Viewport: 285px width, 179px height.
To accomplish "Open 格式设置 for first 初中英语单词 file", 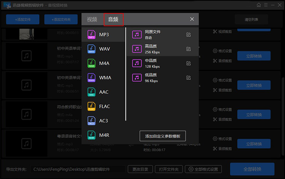I will click(x=222, y=51).
